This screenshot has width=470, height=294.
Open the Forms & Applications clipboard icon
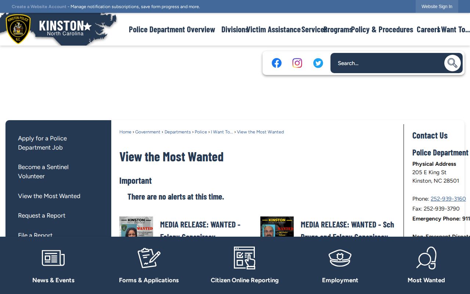[x=149, y=258]
